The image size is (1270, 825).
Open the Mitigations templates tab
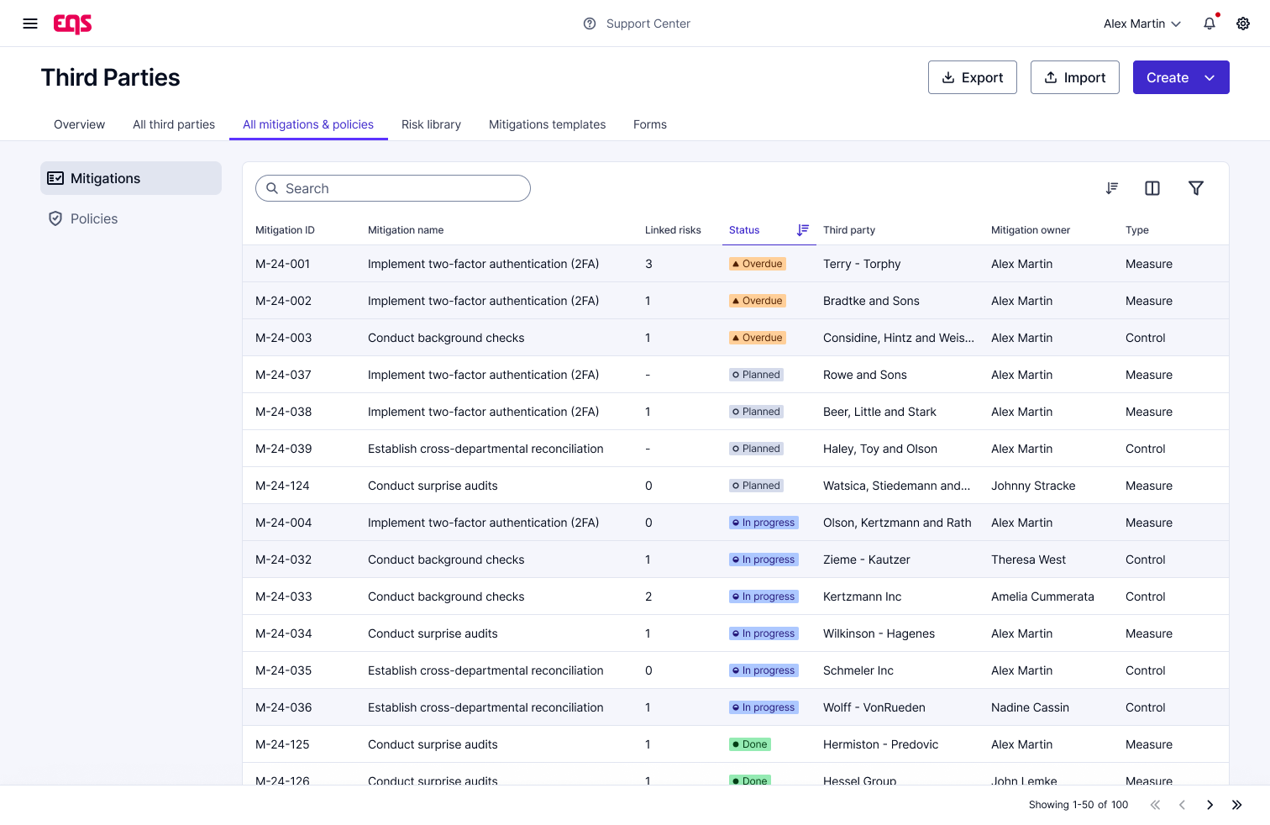pyautogui.click(x=547, y=124)
